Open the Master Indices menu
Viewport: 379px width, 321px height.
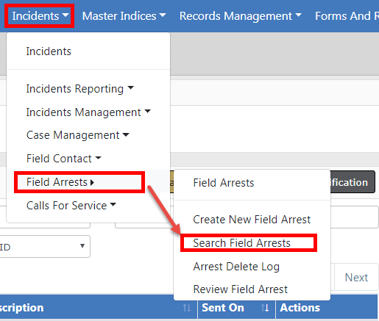(124, 16)
